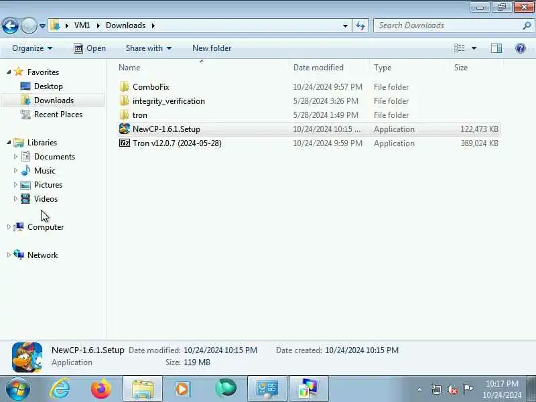This screenshot has width=536, height=402.
Task: Select the NewCP-1.6.1.Setup application icon
Action: click(x=125, y=129)
